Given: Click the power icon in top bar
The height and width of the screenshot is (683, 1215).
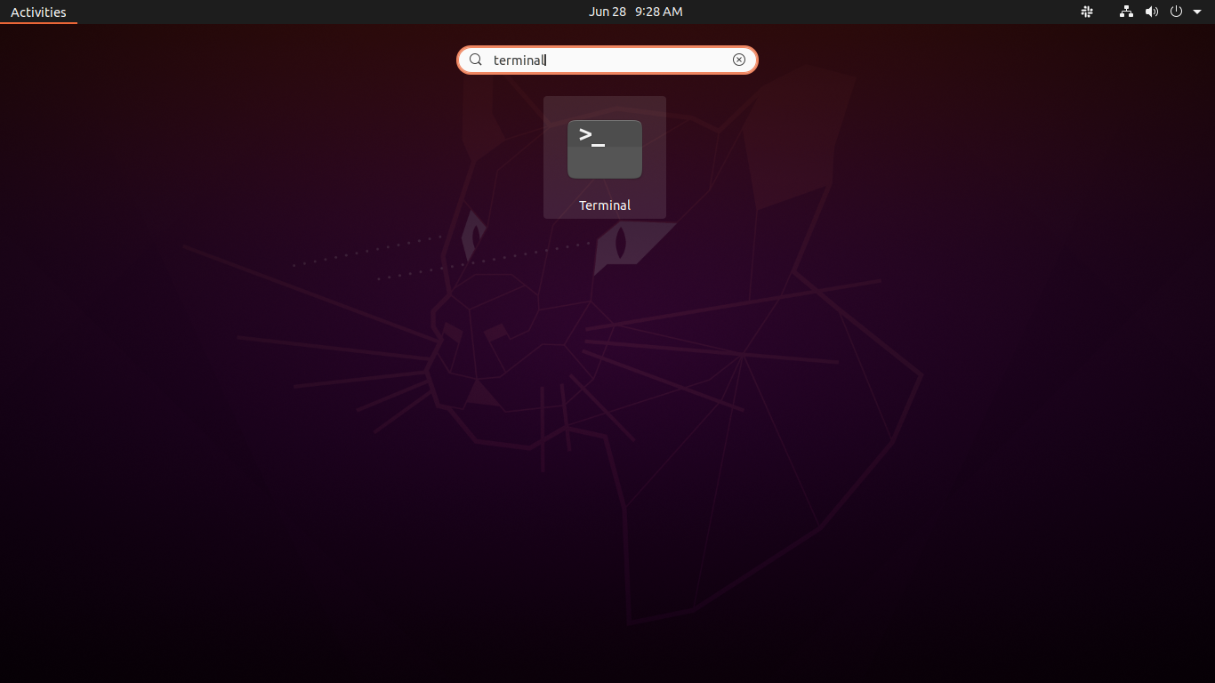Looking at the screenshot, I should click(1176, 12).
